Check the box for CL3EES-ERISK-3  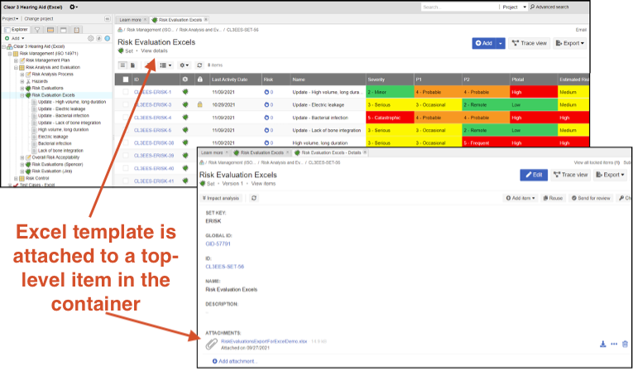126,104
